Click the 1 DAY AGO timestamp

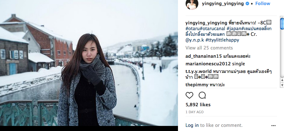pyautogui.click(x=195, y=112)
